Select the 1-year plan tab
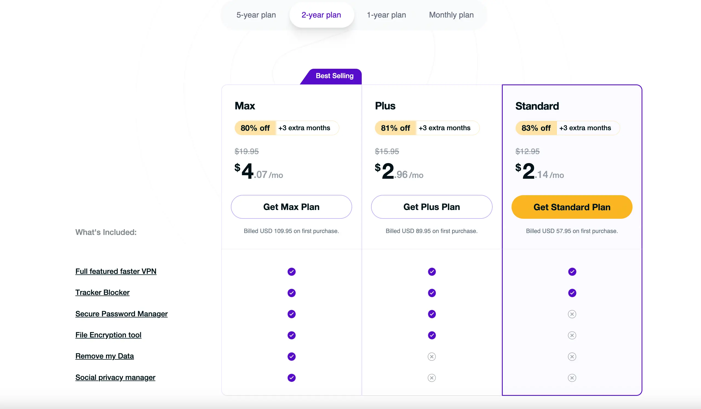Viewport: 701px width, 409px height. pos(386,15)
